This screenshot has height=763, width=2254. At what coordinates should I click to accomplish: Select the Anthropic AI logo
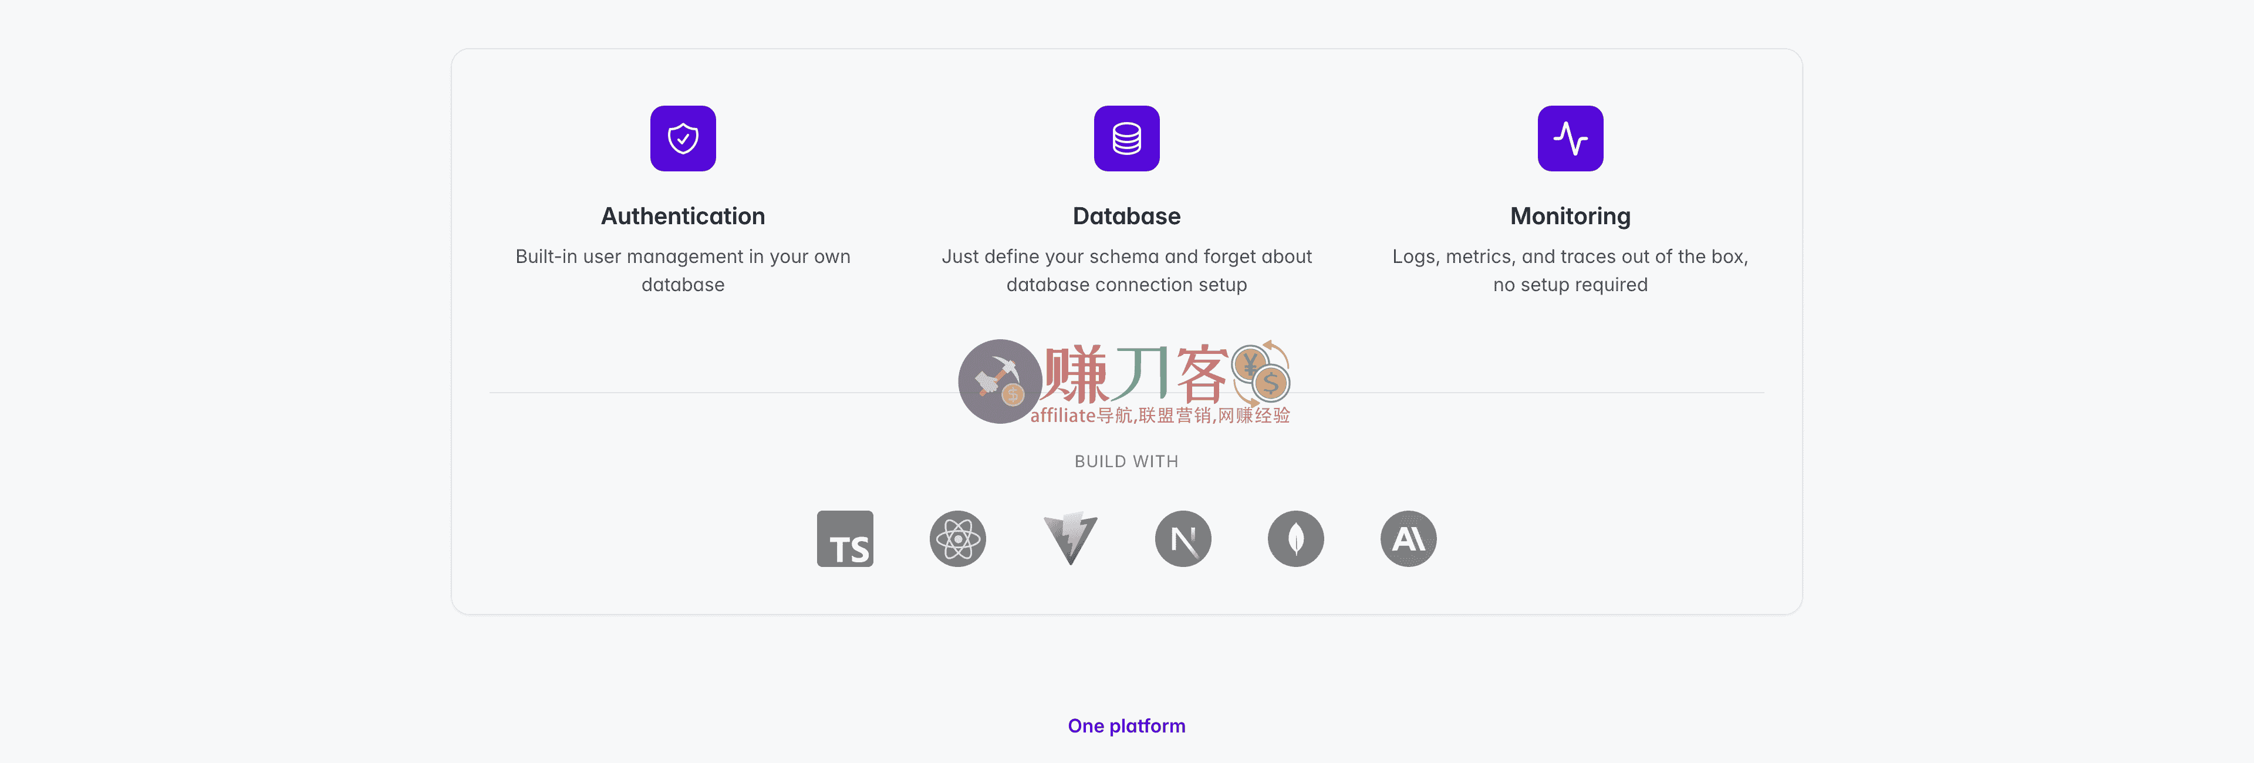click(1408, 539)
